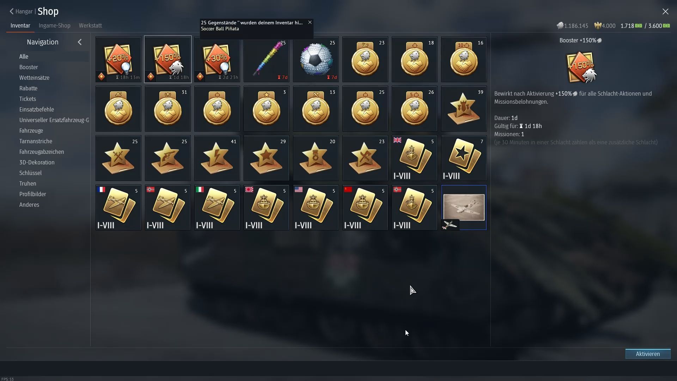Open the Werkstatt tab
Image resolution: width=677 pixels, height=381 pixels.
(90, 25)
